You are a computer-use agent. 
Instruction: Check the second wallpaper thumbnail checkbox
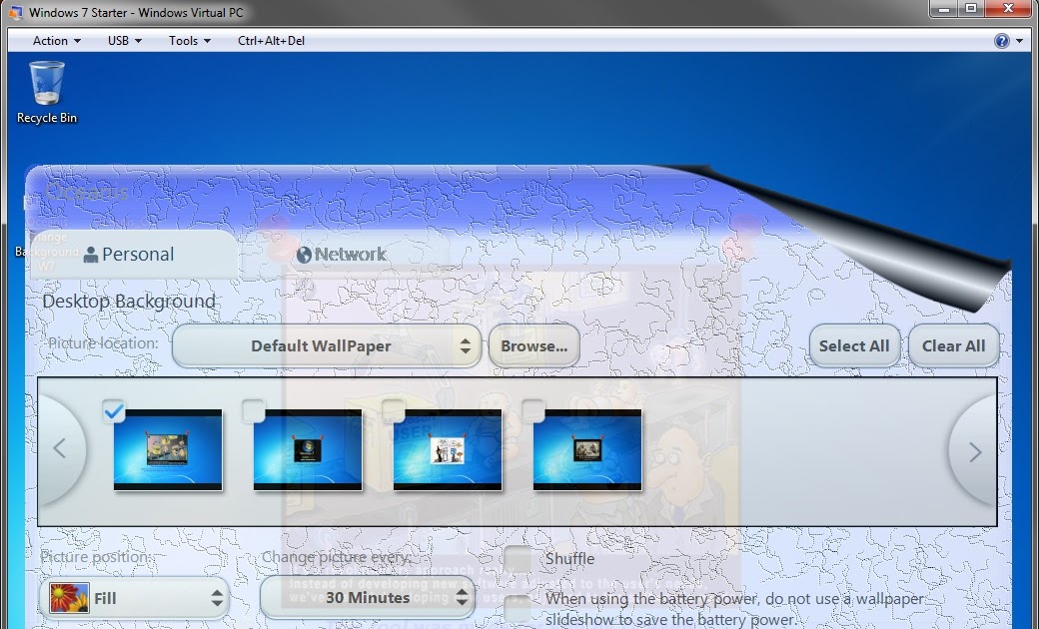(253, 411)
